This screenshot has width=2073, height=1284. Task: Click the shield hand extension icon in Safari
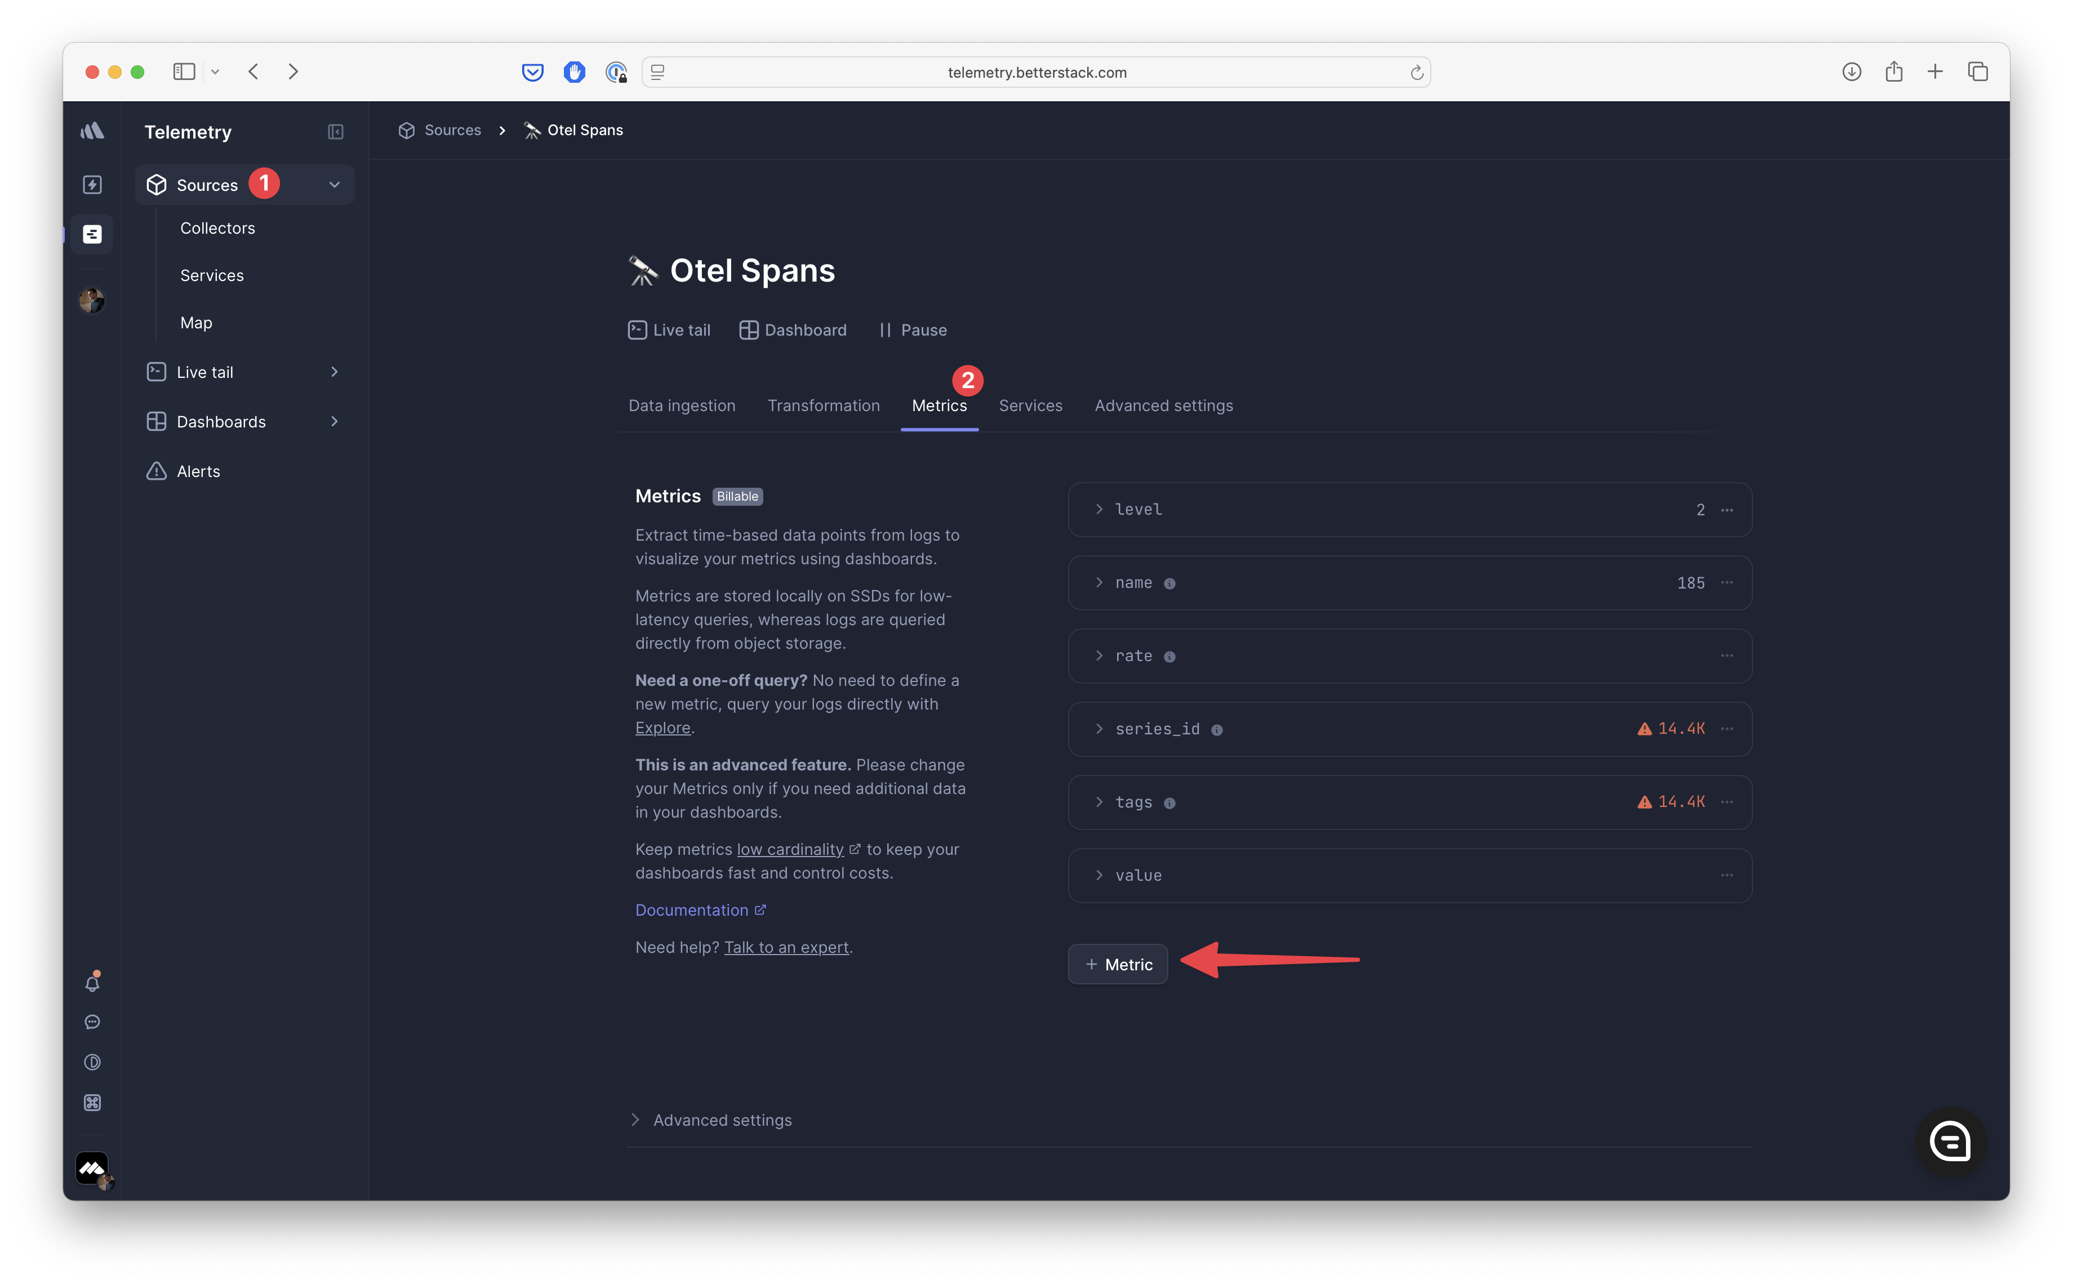tap(574, 72)
